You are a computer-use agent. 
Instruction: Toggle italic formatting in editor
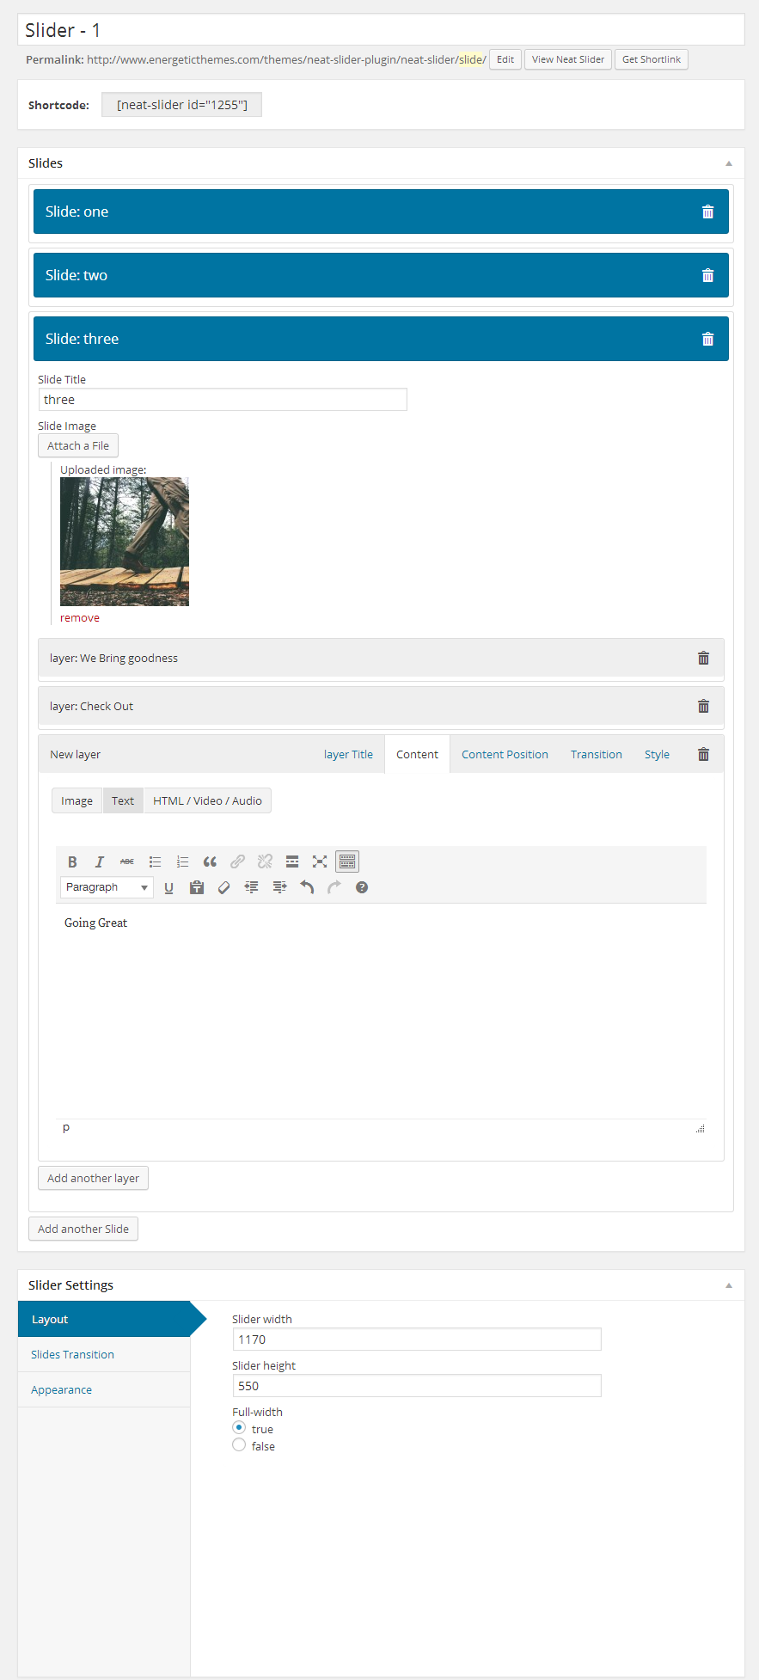coord(100,861)
